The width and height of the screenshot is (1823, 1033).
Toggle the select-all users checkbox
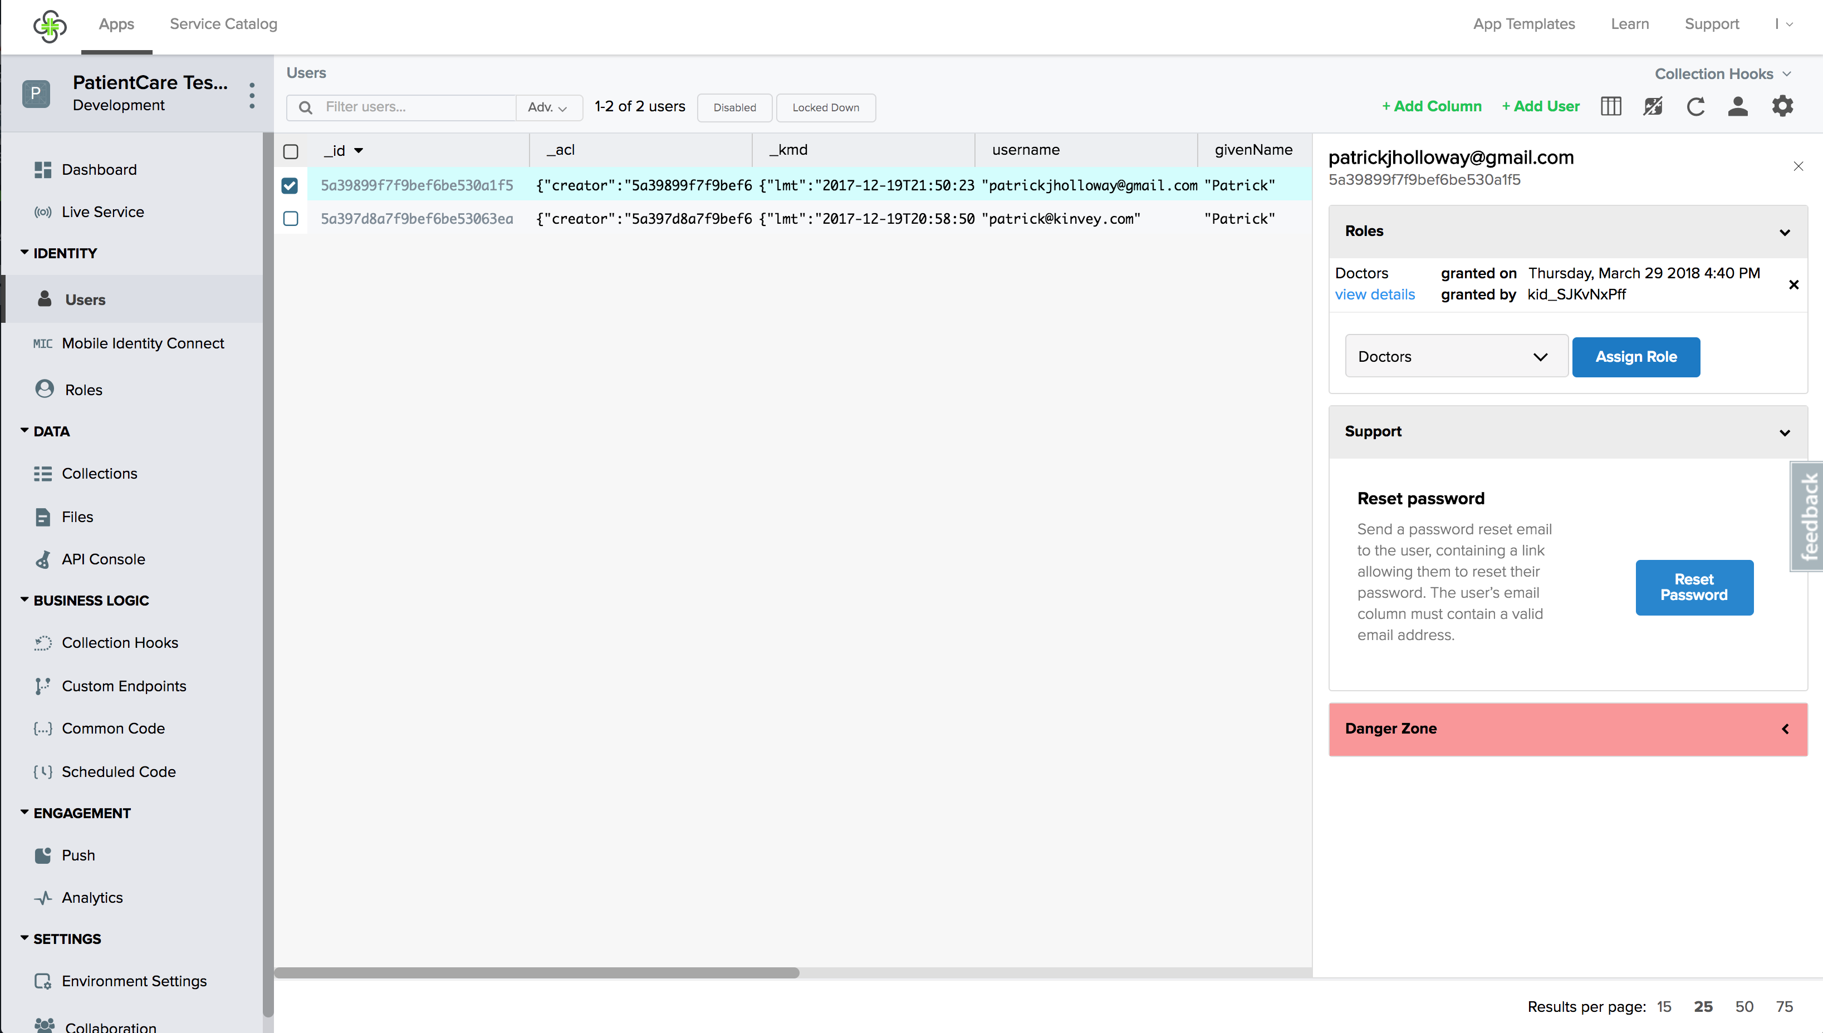tap(290, 151)
